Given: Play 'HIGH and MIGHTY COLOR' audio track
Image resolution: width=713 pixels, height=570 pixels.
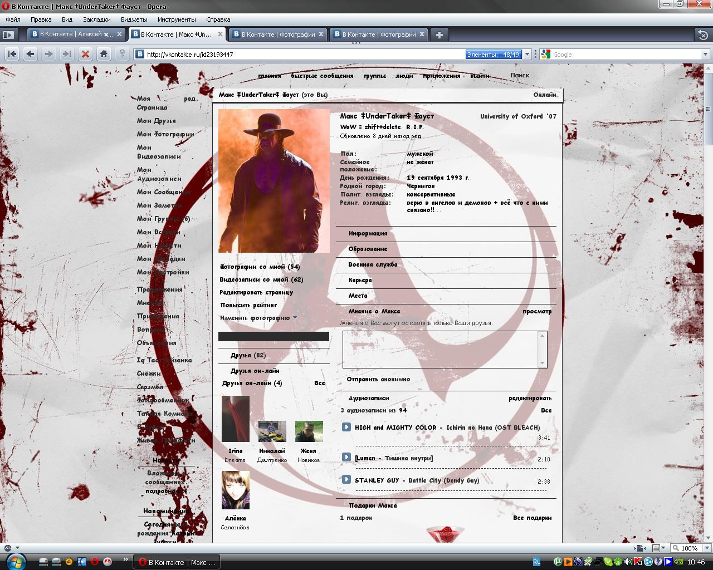Looking at the screenshot, I should [346, 427].
